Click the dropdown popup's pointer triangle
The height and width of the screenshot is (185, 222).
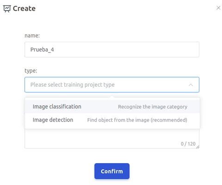[112, 97]
